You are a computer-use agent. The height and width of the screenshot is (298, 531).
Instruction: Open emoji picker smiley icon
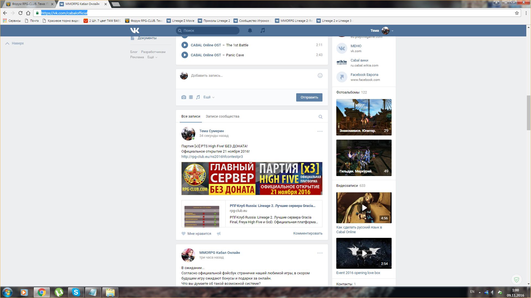320,76
